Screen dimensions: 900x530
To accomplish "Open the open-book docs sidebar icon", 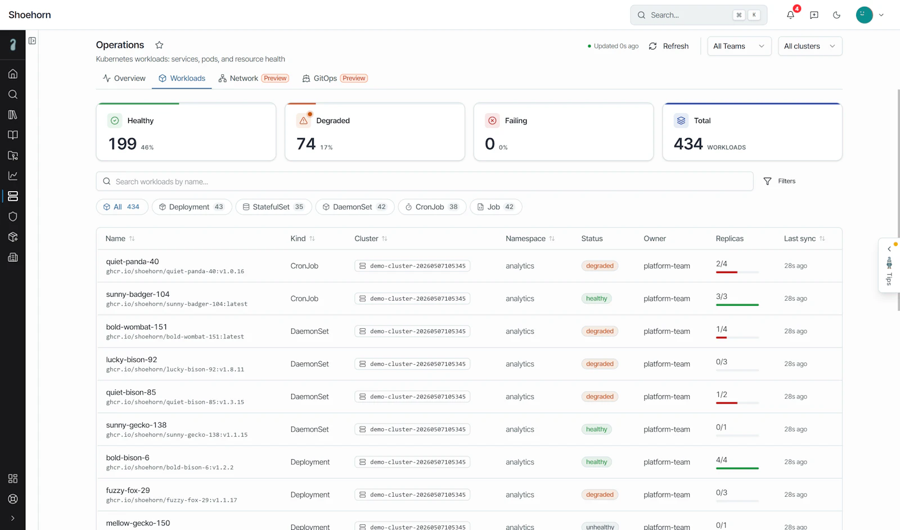I will coord(13,135).
